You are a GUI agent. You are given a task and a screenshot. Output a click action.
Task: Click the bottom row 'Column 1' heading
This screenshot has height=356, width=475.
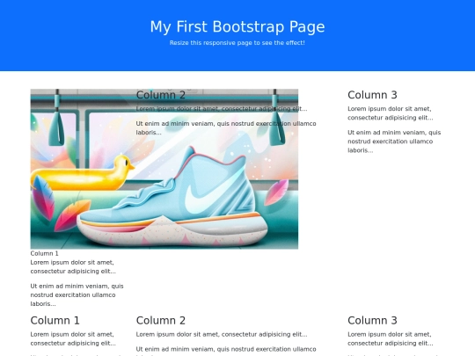tap(55, 320)
